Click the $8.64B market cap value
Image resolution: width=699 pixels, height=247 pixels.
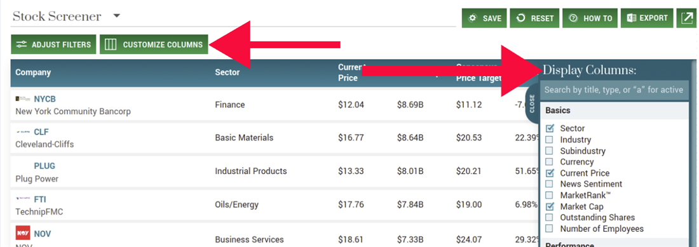410,138
